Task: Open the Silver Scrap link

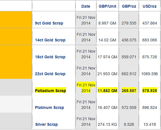Action: (46, 124)
